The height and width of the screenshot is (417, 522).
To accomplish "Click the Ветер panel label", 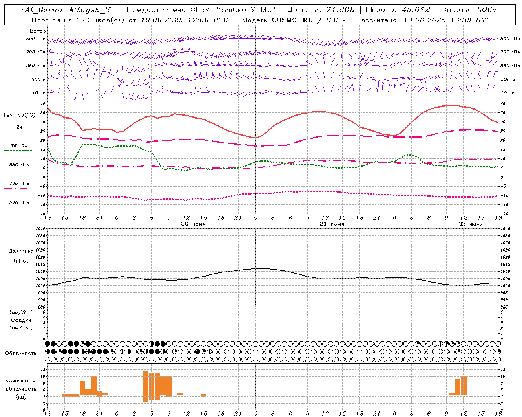I will coord(38,31).
